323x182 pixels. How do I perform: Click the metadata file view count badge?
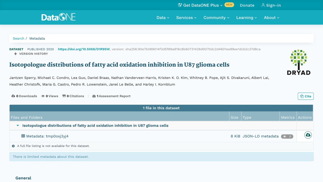(x=287, y=136)
